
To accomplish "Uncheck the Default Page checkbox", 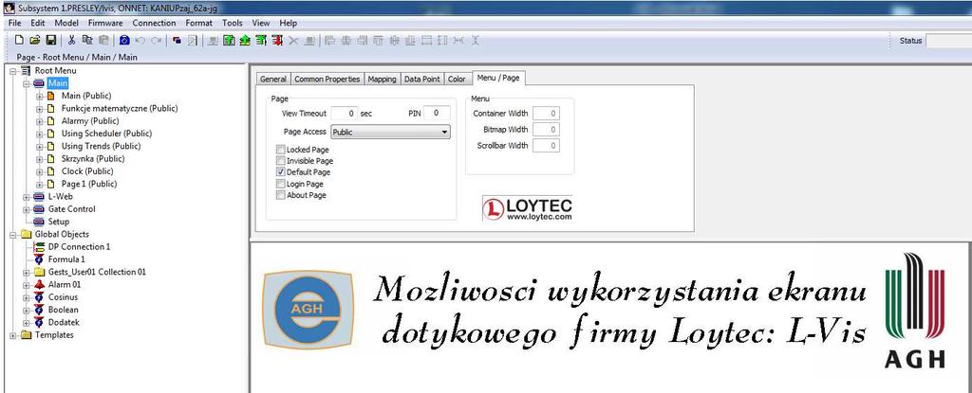I will point(281,172).
